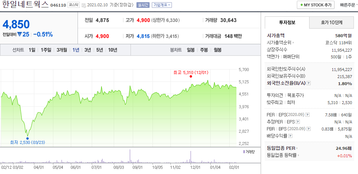Click 동일업종 등락률 value +0.01%
Screen dimensions: 358x174
pos(345,156)
